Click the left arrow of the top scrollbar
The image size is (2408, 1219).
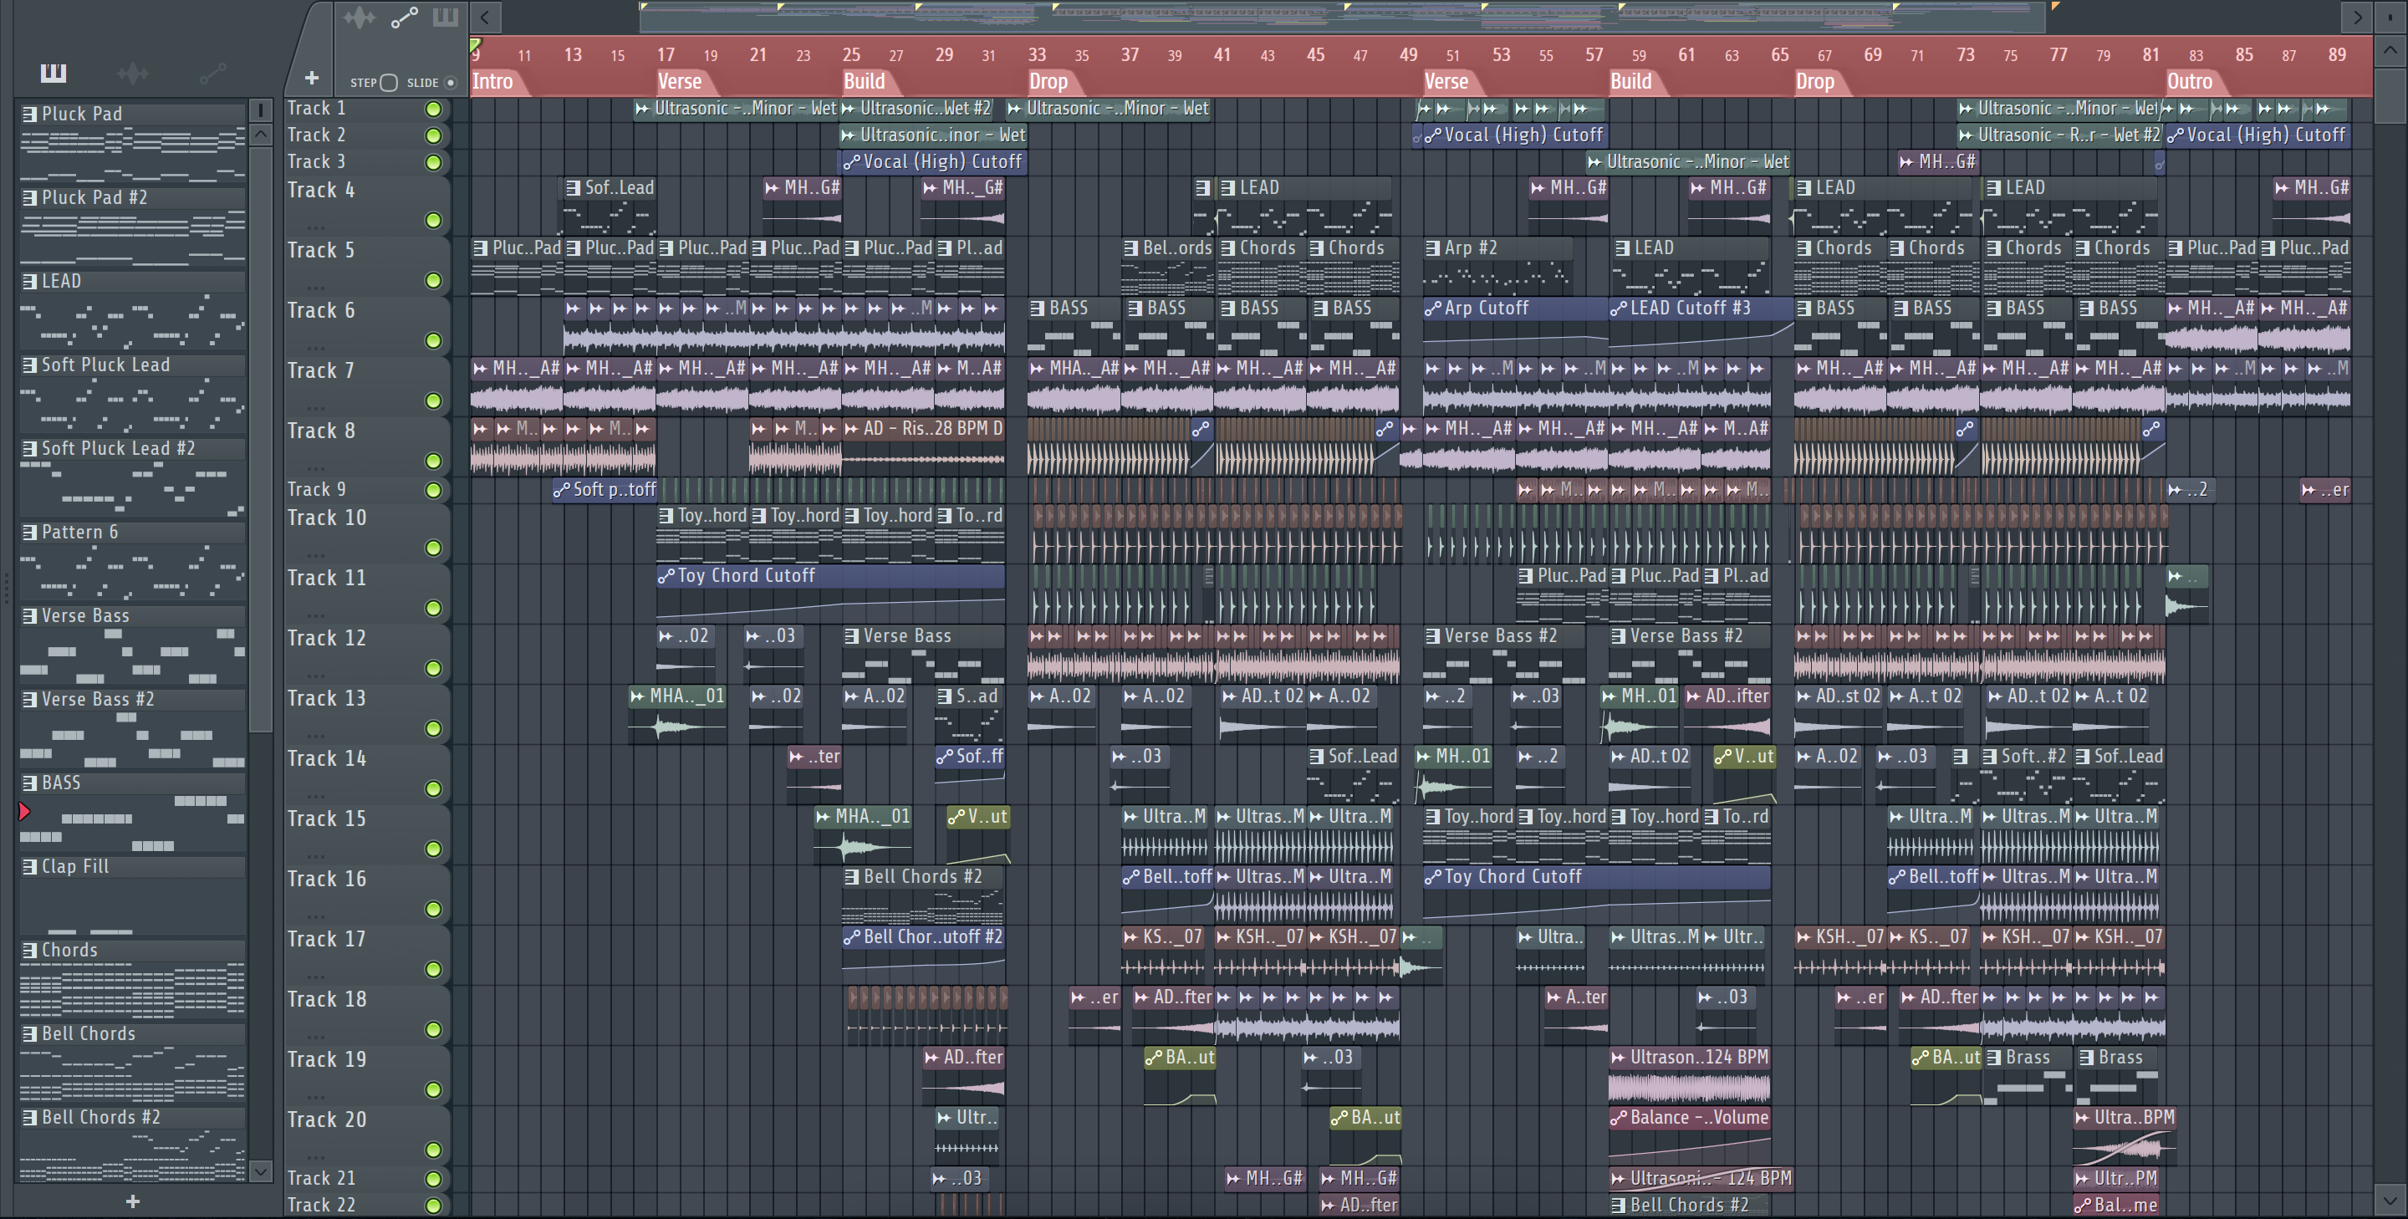485,17
